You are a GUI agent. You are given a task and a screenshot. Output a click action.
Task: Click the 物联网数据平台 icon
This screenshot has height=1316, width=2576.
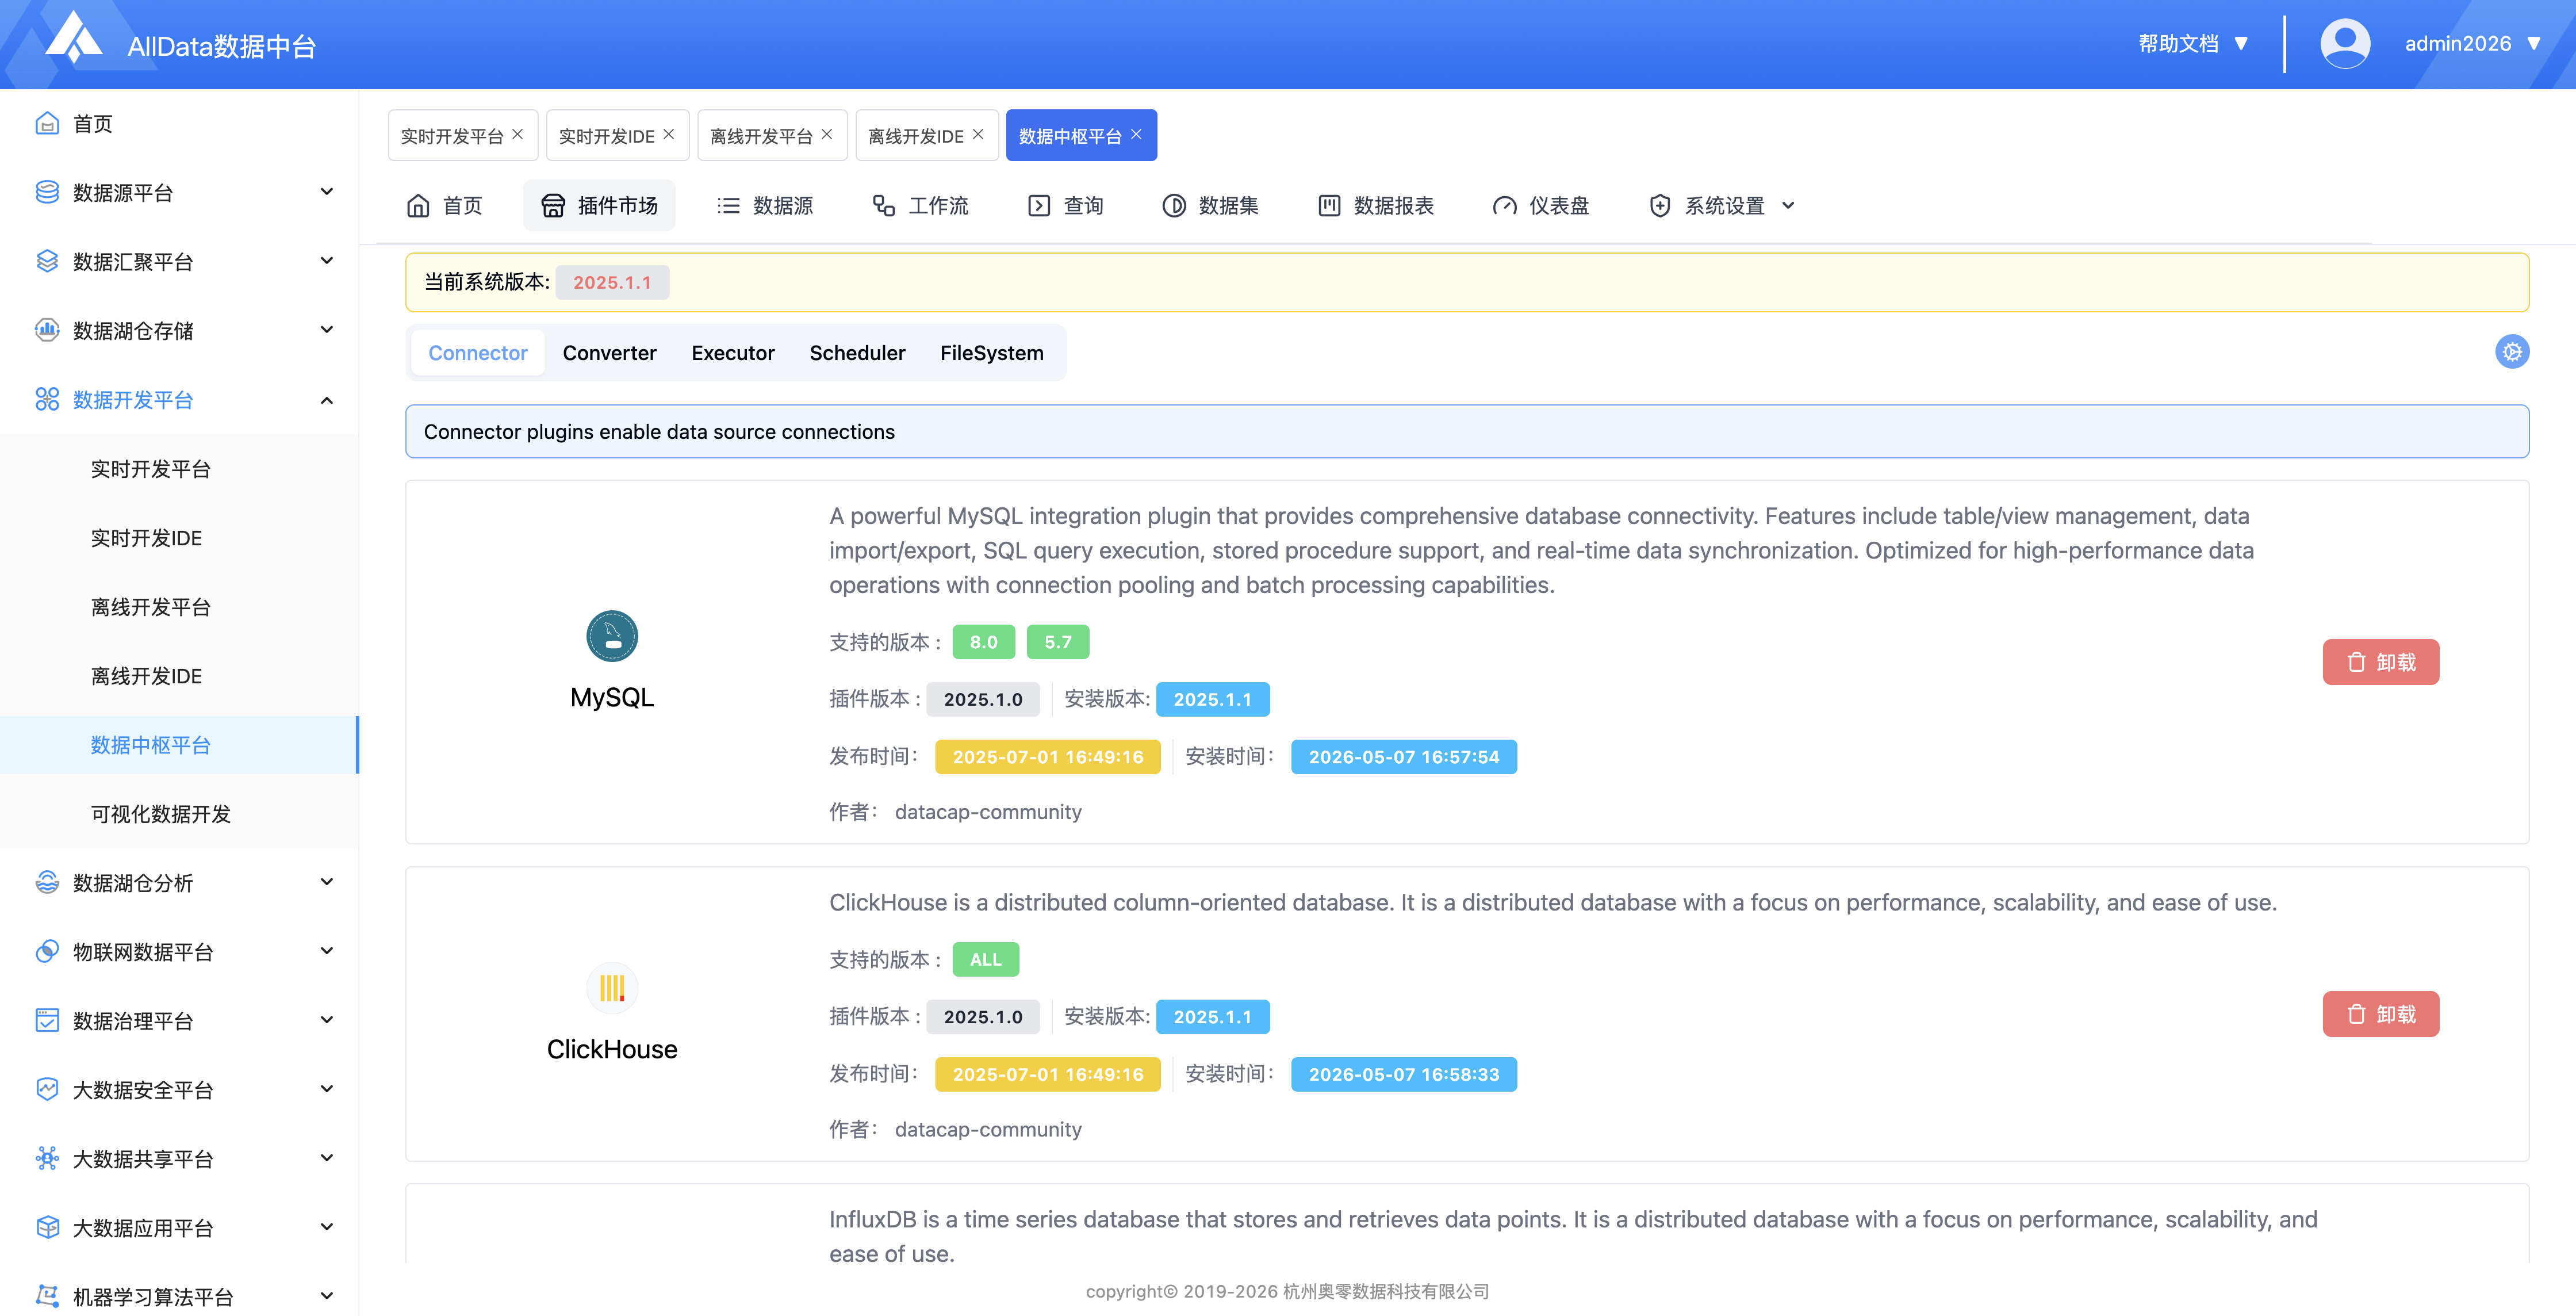[x=47, y=951]
